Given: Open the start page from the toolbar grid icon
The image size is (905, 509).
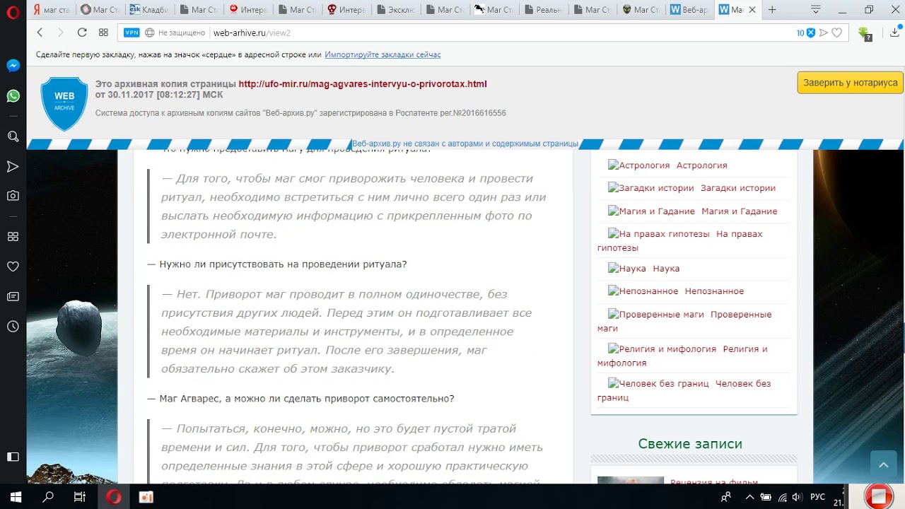Looking at the screenshot, I should [103, 33].
